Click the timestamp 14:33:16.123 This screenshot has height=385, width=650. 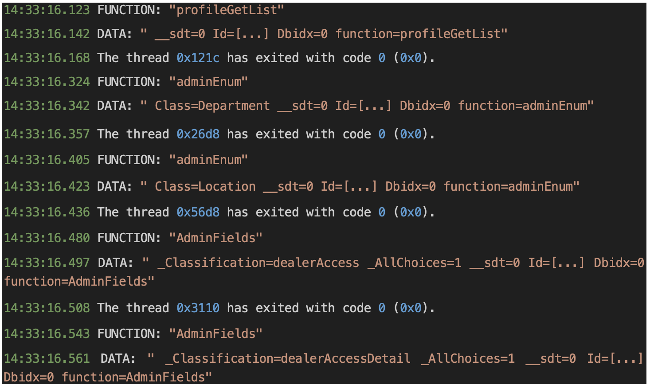point(47,10)
